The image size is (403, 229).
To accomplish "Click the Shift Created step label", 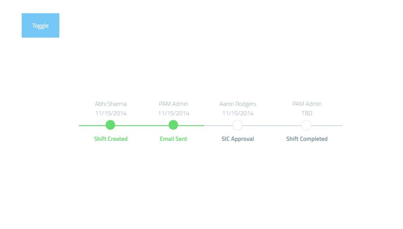I will tap(111, 139).
